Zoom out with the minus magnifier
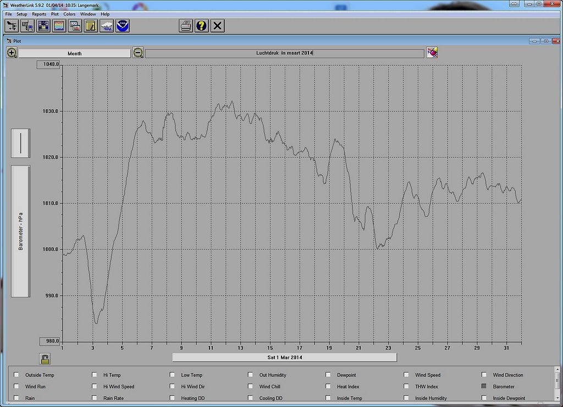 point(138,53)
